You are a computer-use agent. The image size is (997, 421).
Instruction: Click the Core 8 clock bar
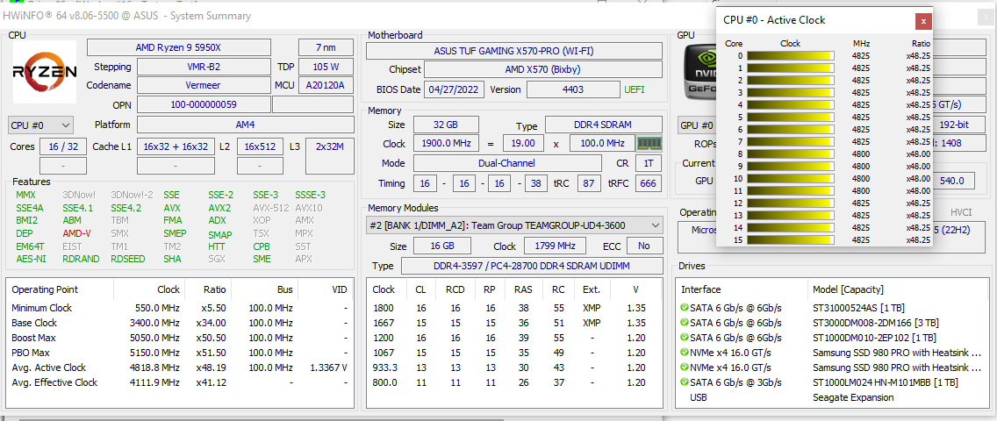(791, 153)
